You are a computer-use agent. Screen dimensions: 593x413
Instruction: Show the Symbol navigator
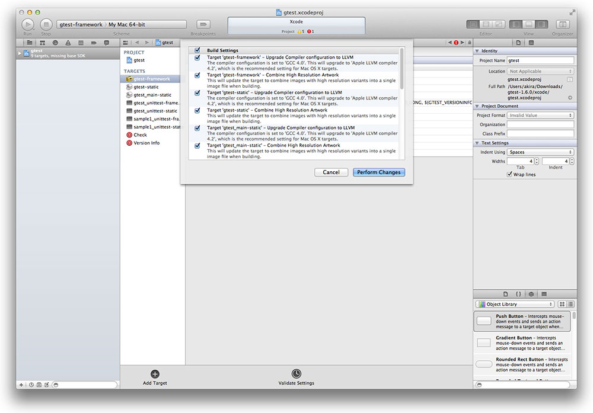(x=42, y=43)
